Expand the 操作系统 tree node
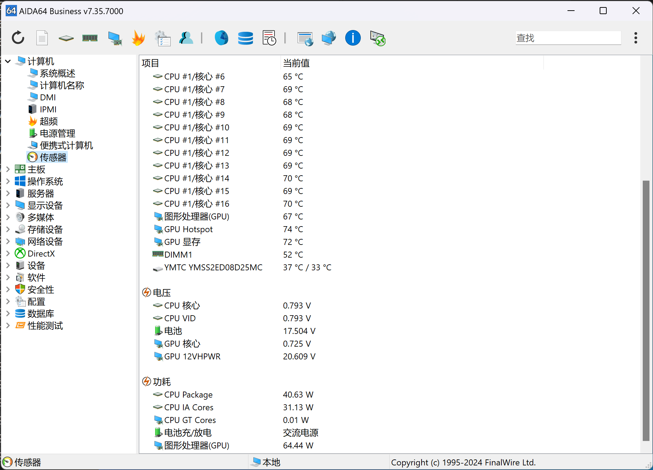This screenshot has width=653, height=470. (8, 181)
